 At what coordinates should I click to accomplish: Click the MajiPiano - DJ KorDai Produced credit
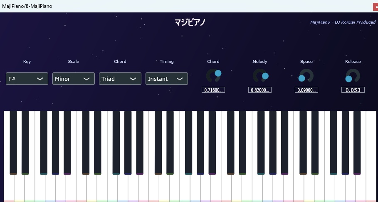tap(343, 22)
